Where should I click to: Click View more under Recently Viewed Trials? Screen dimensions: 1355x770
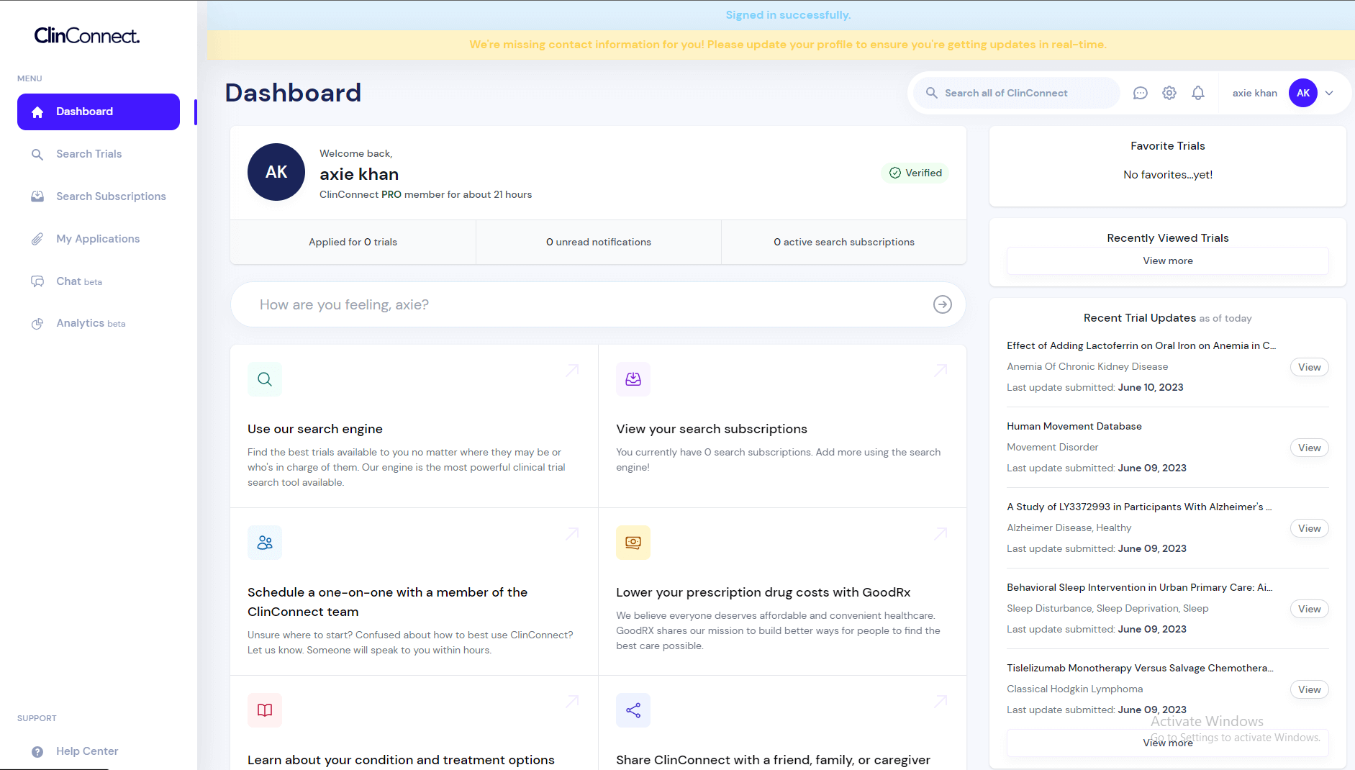1167,261
